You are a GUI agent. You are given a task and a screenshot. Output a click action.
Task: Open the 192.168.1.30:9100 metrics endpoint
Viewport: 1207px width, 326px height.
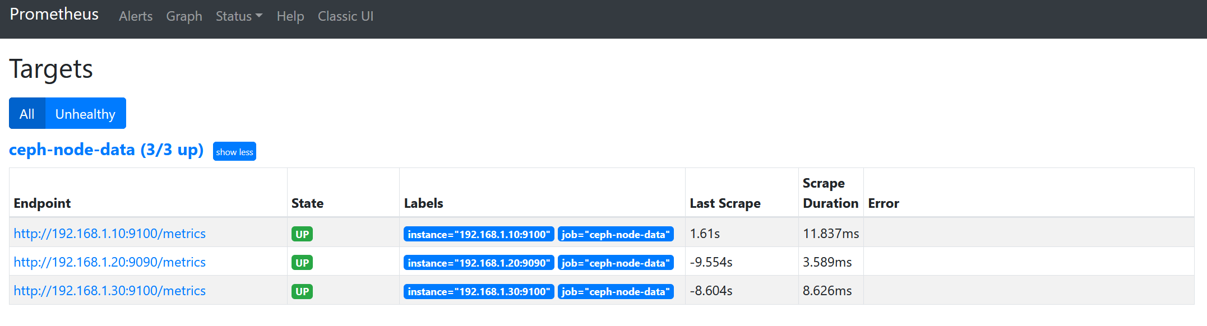coord(110,291)
